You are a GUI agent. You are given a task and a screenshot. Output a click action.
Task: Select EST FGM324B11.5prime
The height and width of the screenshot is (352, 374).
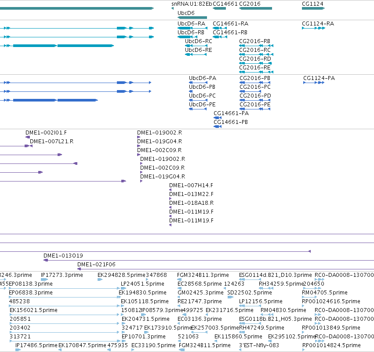coord(205,345)
